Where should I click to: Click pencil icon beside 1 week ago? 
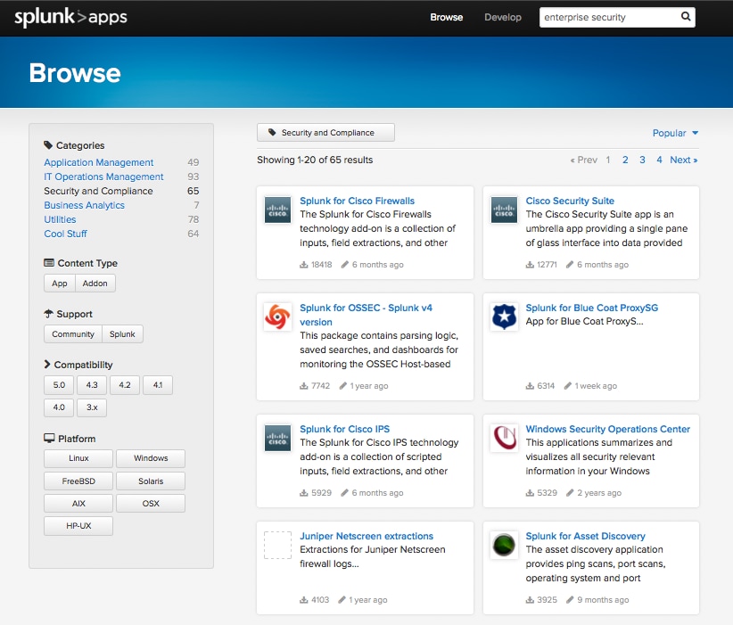coord(567,386)
